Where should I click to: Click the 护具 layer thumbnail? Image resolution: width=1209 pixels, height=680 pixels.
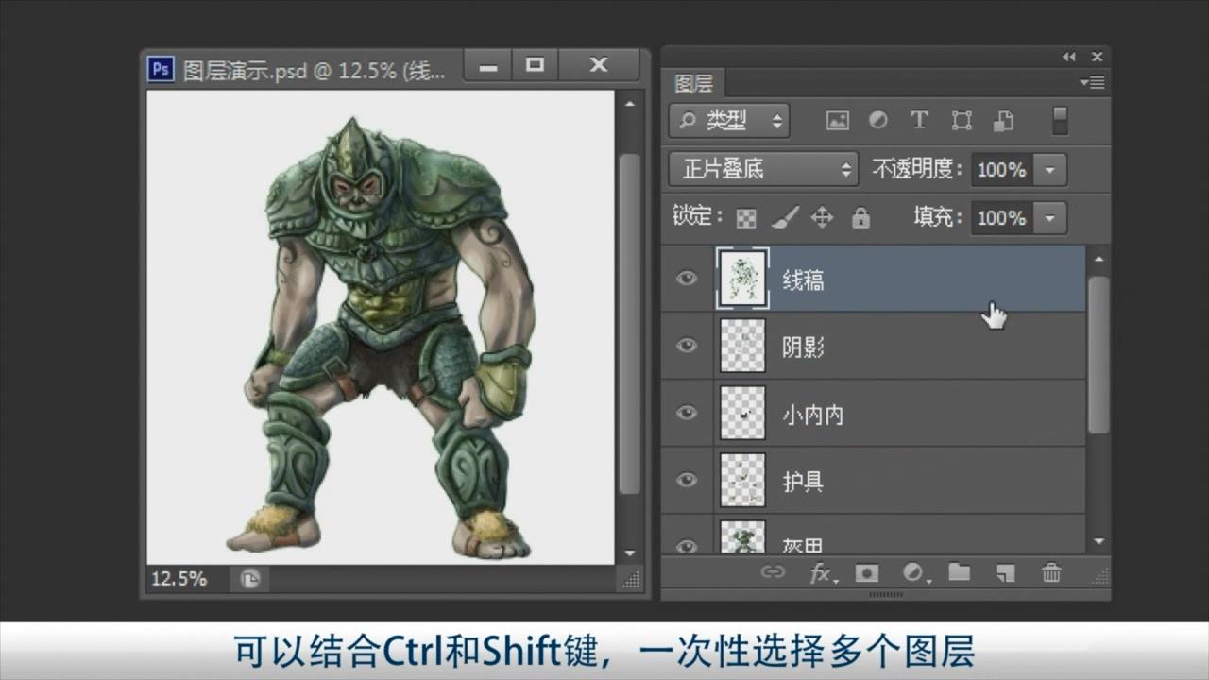coord(742,481)
